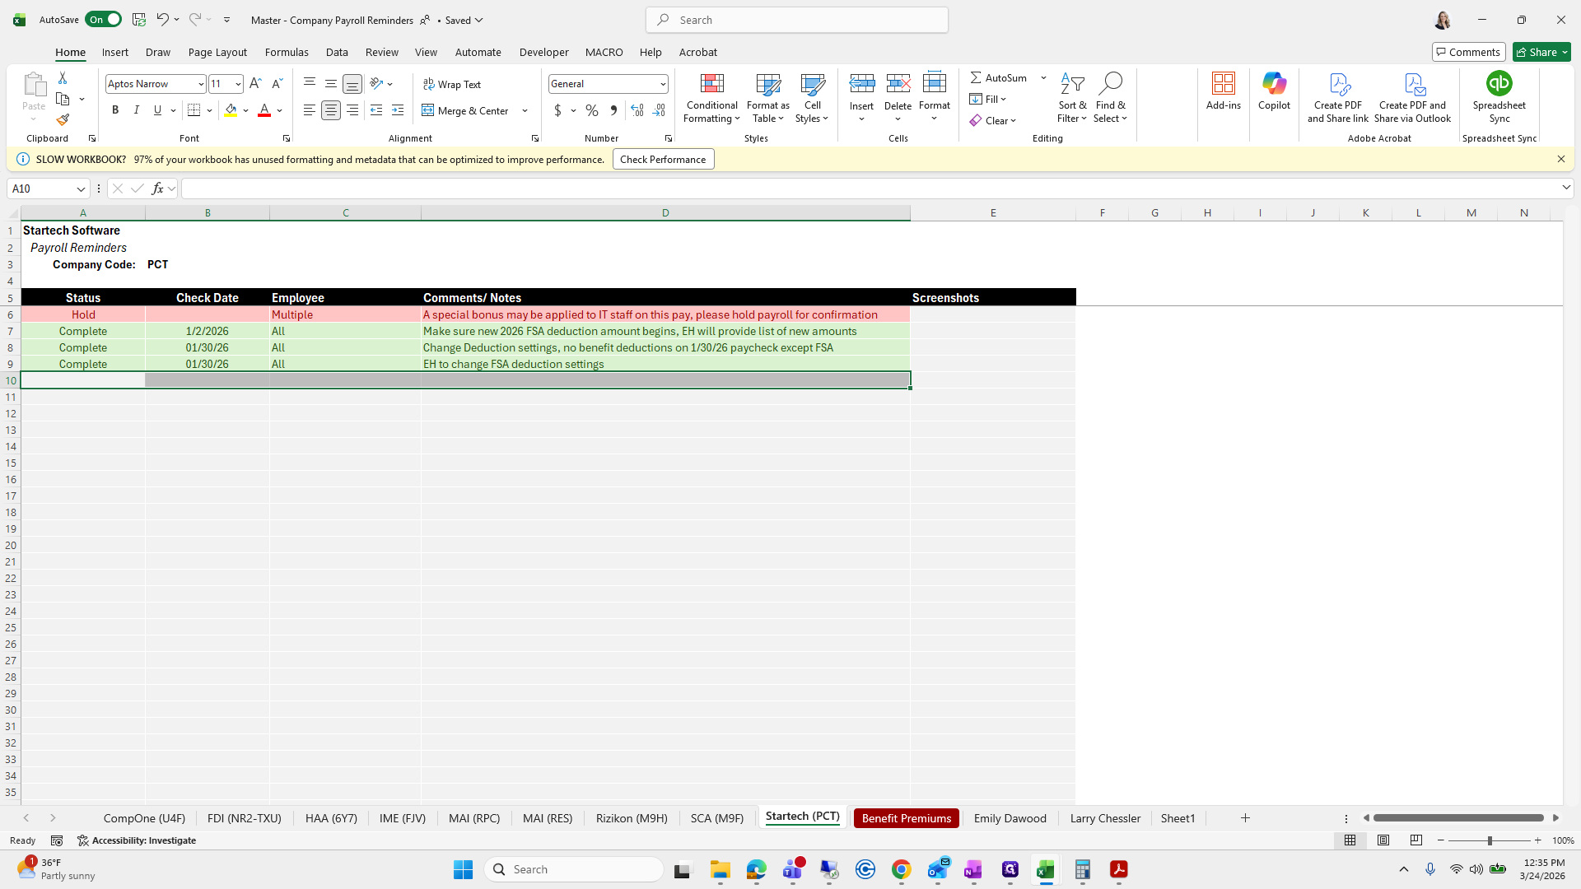Image resolution: width=1581 pixels, height=889 pixels.
Task: Toggle the AutoSave switch off
Action: click(104, 20)
